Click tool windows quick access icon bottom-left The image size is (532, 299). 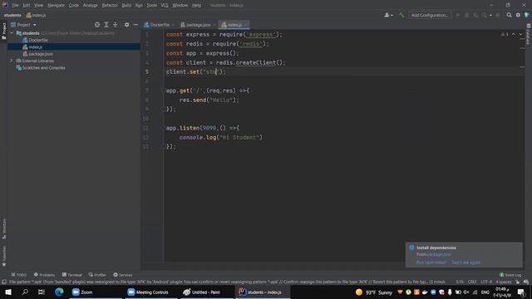pos(4,282)
